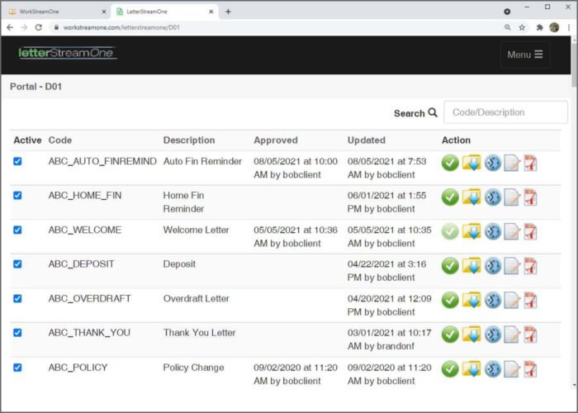
Task: Click download folder icon for ABC_HOME_FIN
Action: [x=471, y=197]
